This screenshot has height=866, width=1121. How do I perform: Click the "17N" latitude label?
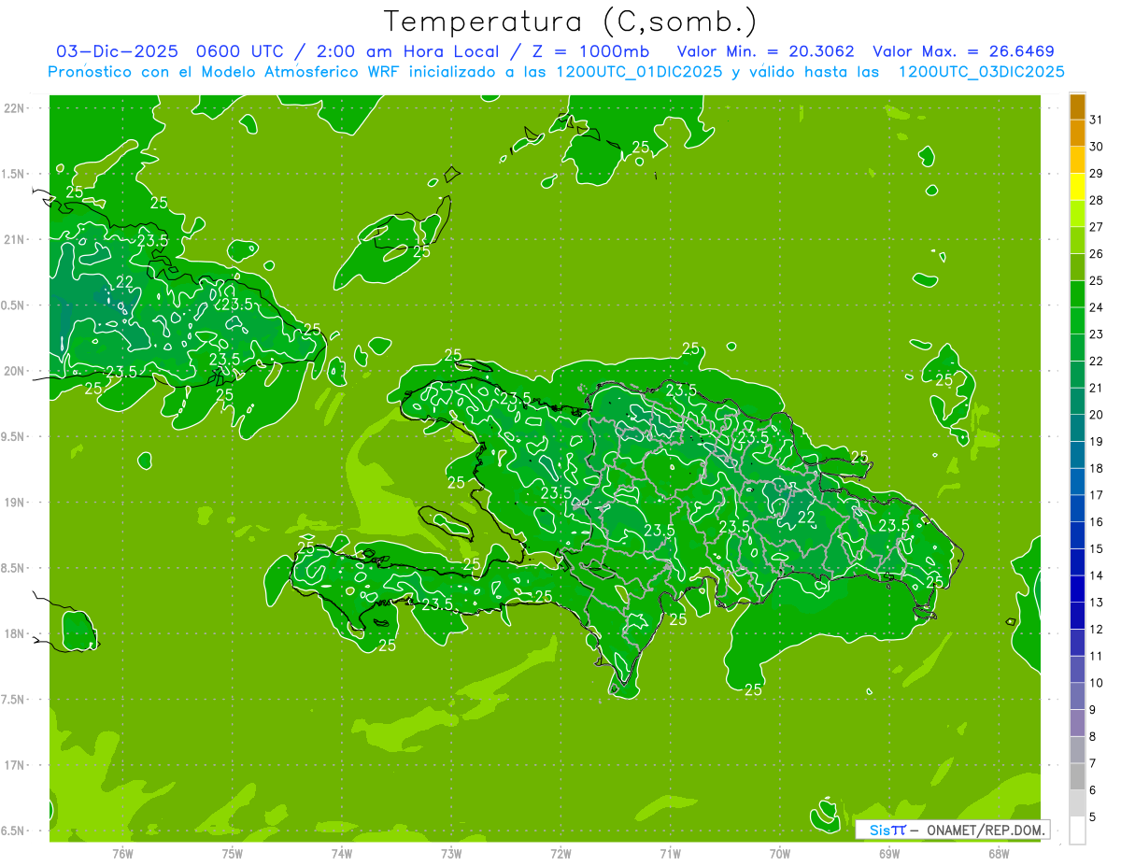[15, 765]
